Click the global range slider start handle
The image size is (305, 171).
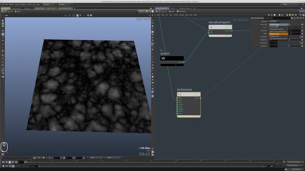[x=39, y=166]
